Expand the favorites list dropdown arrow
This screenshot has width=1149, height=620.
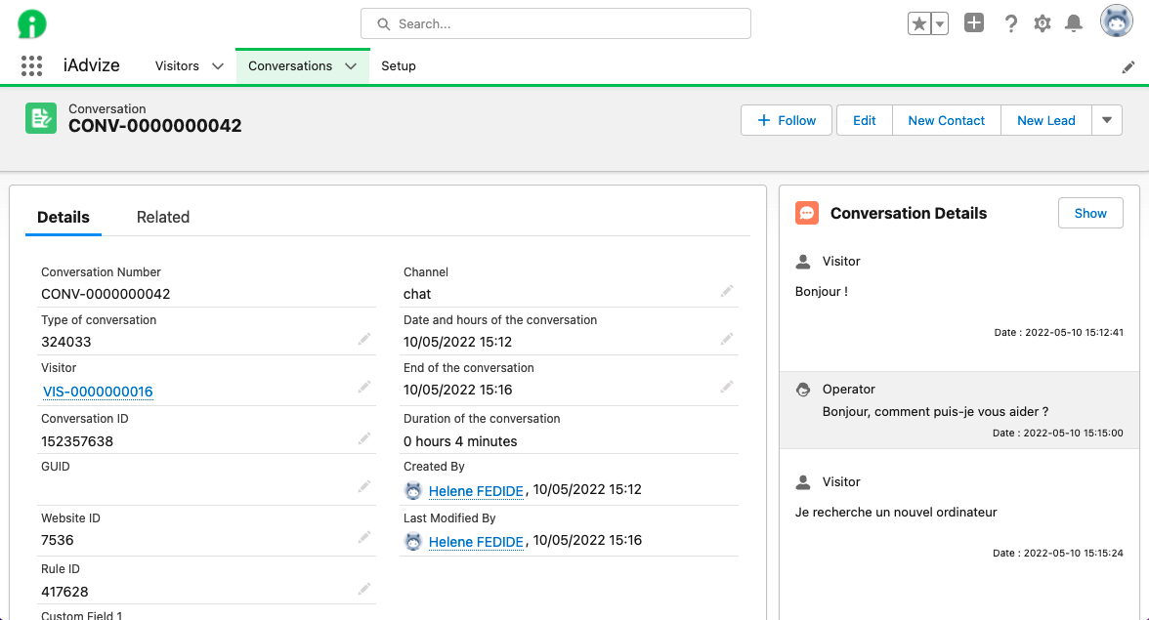click(940, 24)
